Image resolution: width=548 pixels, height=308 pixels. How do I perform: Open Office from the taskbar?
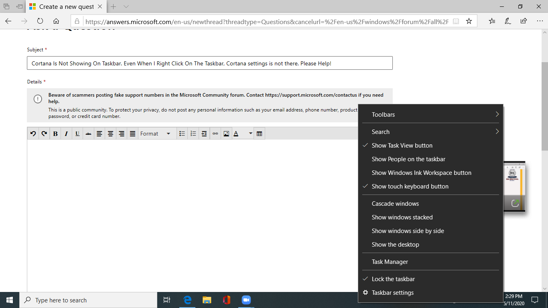click(226, 300)
